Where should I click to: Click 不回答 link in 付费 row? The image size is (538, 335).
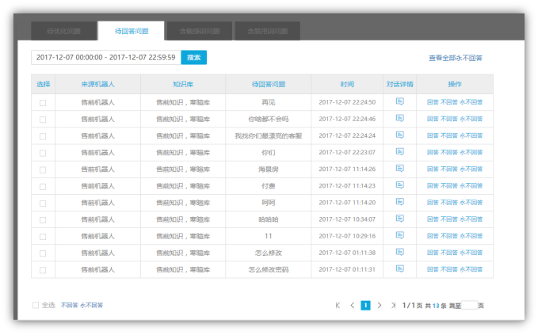(x=449, y=185)
